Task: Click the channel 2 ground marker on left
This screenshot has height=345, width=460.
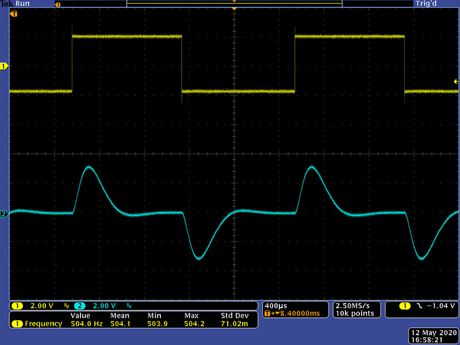Action: coord(4,214)
